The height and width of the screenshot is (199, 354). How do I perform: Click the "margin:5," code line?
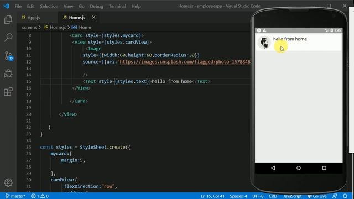pos(73,160)
